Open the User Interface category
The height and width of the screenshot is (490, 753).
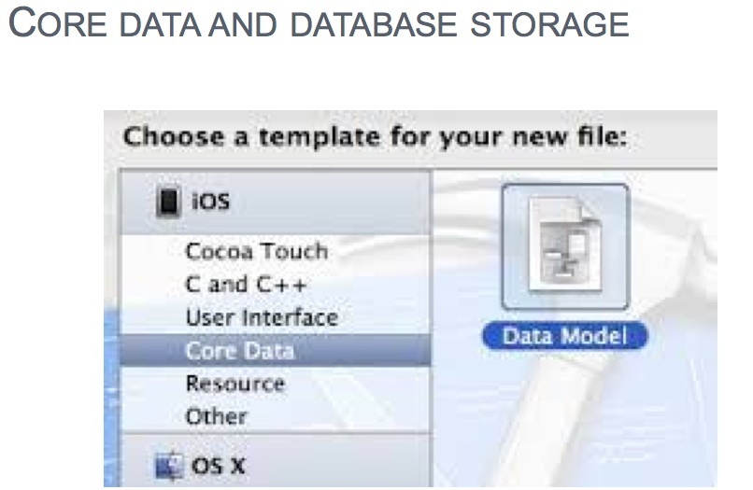click(x=261, y=317)
